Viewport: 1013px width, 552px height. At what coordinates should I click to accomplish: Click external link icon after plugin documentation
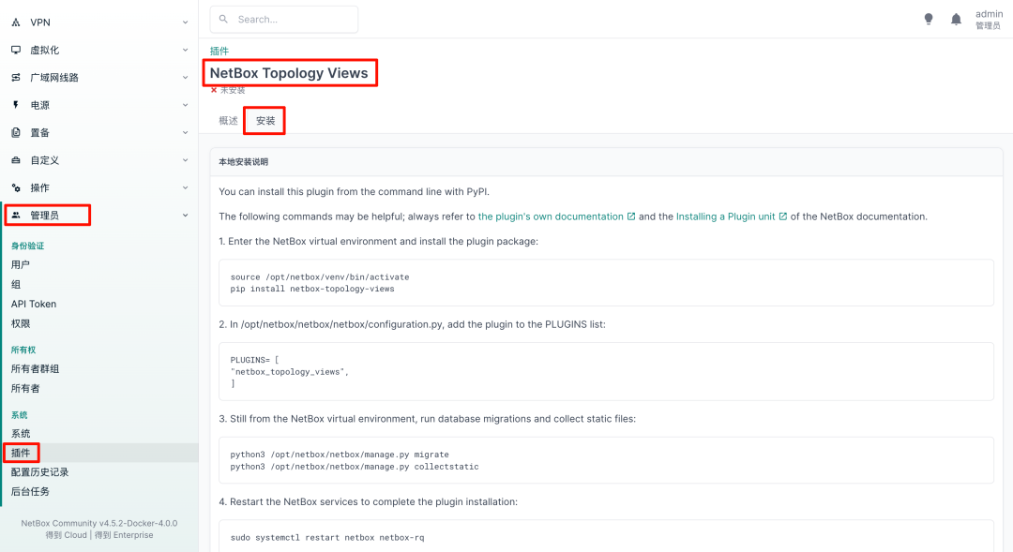pos(631,216)
